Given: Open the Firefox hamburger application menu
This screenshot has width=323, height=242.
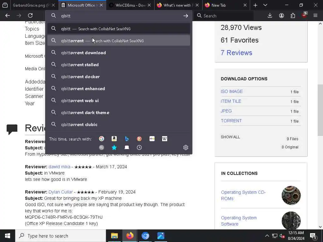Looking at the screenshot, I should tap(315, 15).
